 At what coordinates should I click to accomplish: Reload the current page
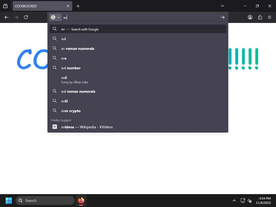[x=26, y=17]
